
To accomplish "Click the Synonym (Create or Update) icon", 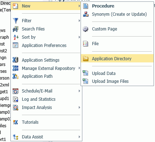I will 86,14.
